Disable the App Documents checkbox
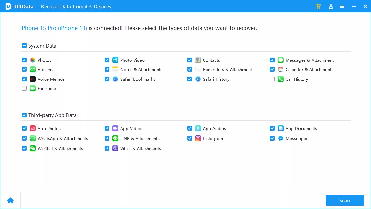Viewport: 371px width, 209px height. tap(272, 128)
